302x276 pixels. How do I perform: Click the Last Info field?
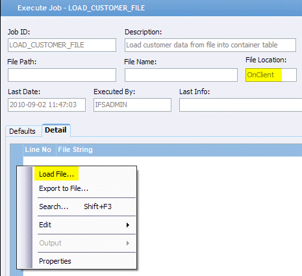(x=240, y=105)
